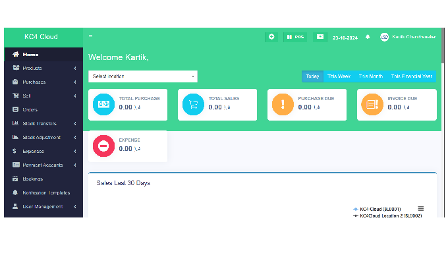Open the Home menu item
448x257 pixels.
(43, 54)
